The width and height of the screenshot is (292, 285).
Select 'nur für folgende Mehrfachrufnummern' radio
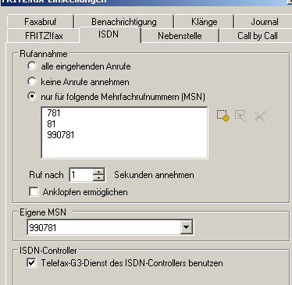(32, 97)
